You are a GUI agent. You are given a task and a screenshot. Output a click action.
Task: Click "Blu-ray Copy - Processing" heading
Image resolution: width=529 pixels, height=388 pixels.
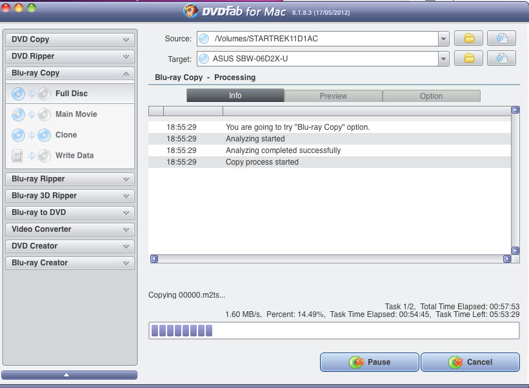click(205, 77)
